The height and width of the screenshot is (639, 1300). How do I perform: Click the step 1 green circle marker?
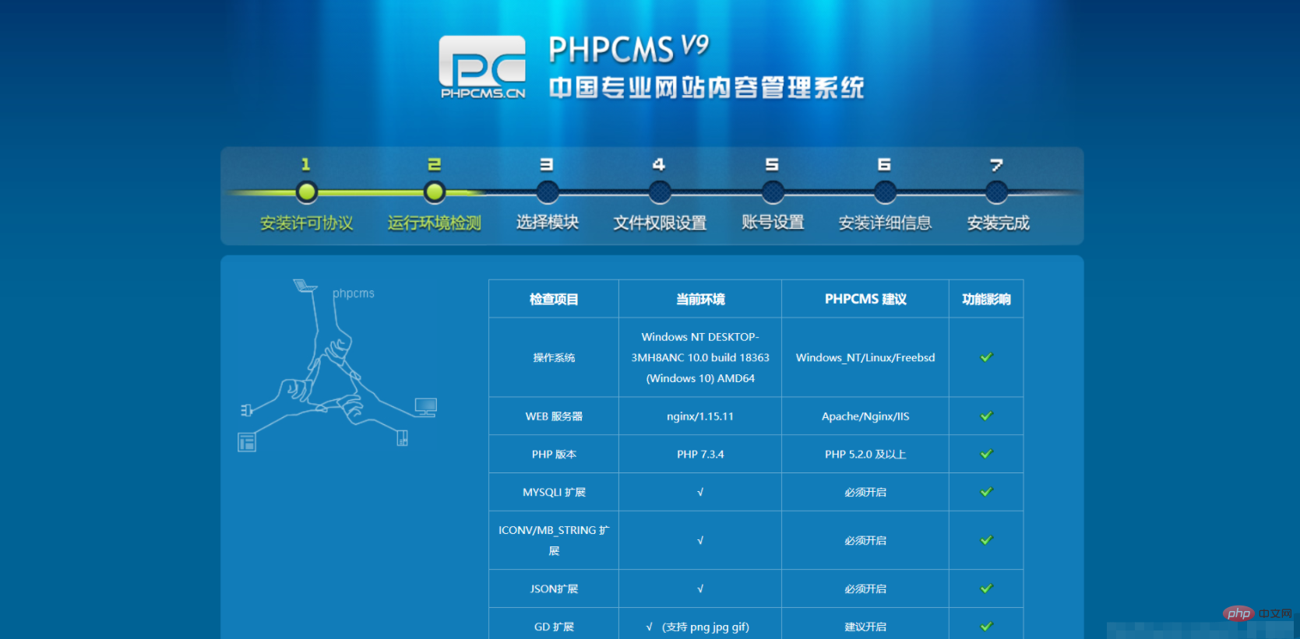[x=307, y=191]
